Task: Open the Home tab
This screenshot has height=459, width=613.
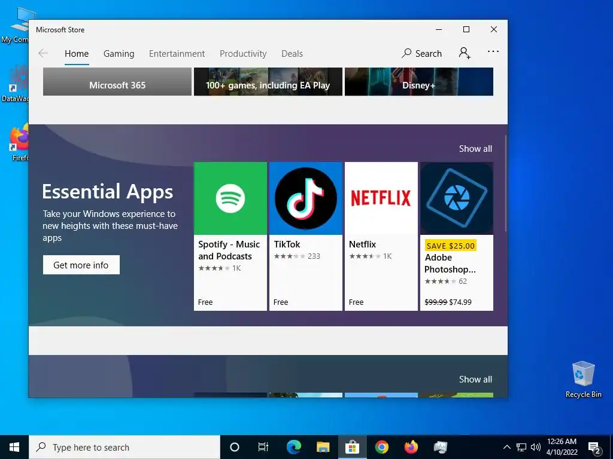Action: coord(77,53)
